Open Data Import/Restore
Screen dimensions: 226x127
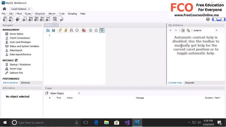click(20, 54)
